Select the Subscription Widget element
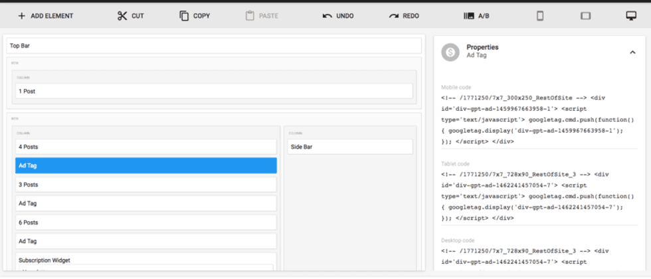The height and width of the screenshot is (279, 651). (146, 262)
